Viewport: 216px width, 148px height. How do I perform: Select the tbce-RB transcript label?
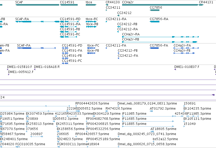[x=92, y=24]
